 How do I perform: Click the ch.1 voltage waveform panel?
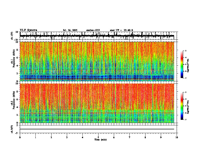tap(98, 36)
